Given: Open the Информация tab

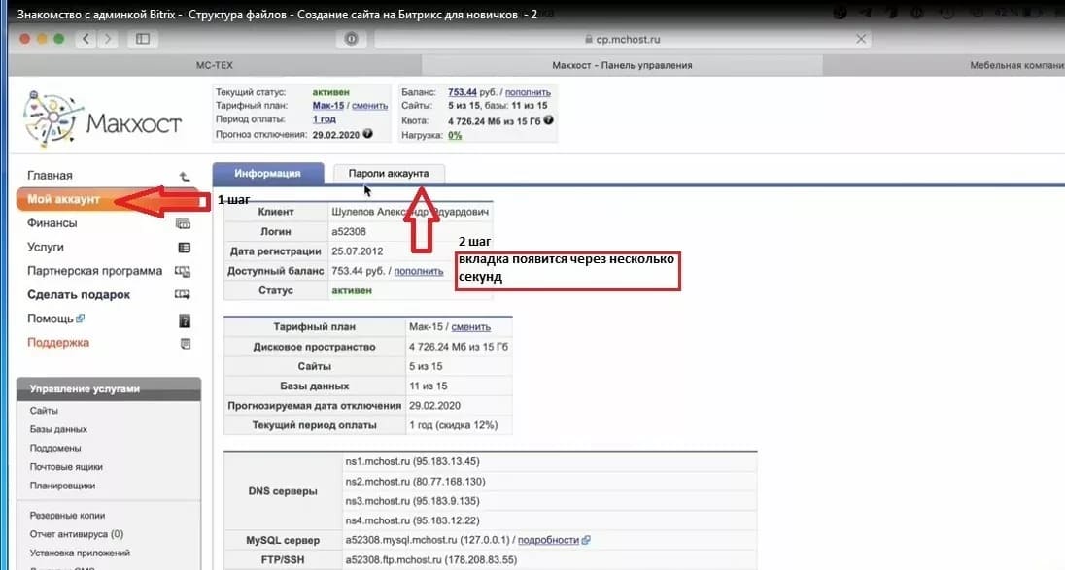Looking at the screenshot, I should click(267, 174).
